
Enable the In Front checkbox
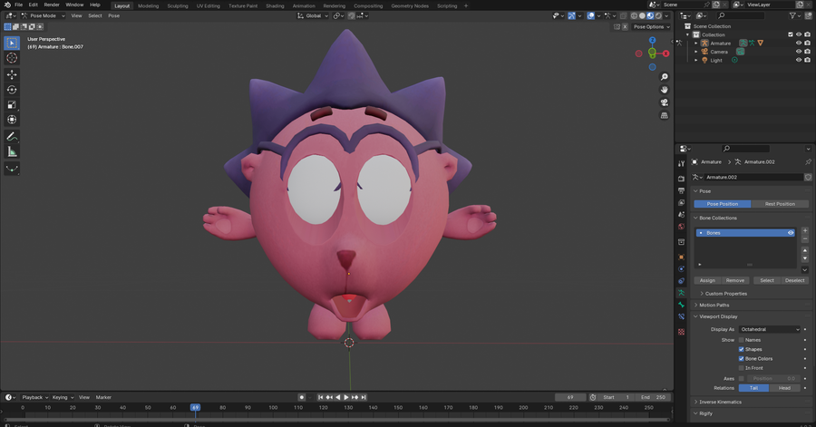click(x=741, y=368)
